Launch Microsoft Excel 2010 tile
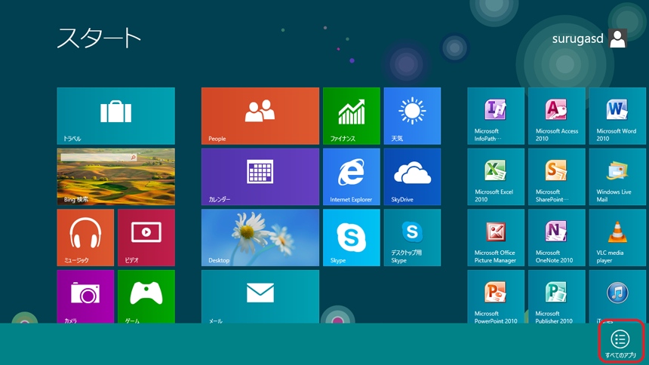This screenshot has width=649, height=365. click(x=496, y=176)
